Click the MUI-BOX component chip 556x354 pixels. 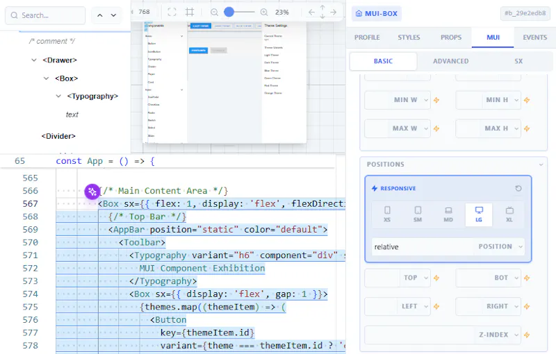coord(377,13)
